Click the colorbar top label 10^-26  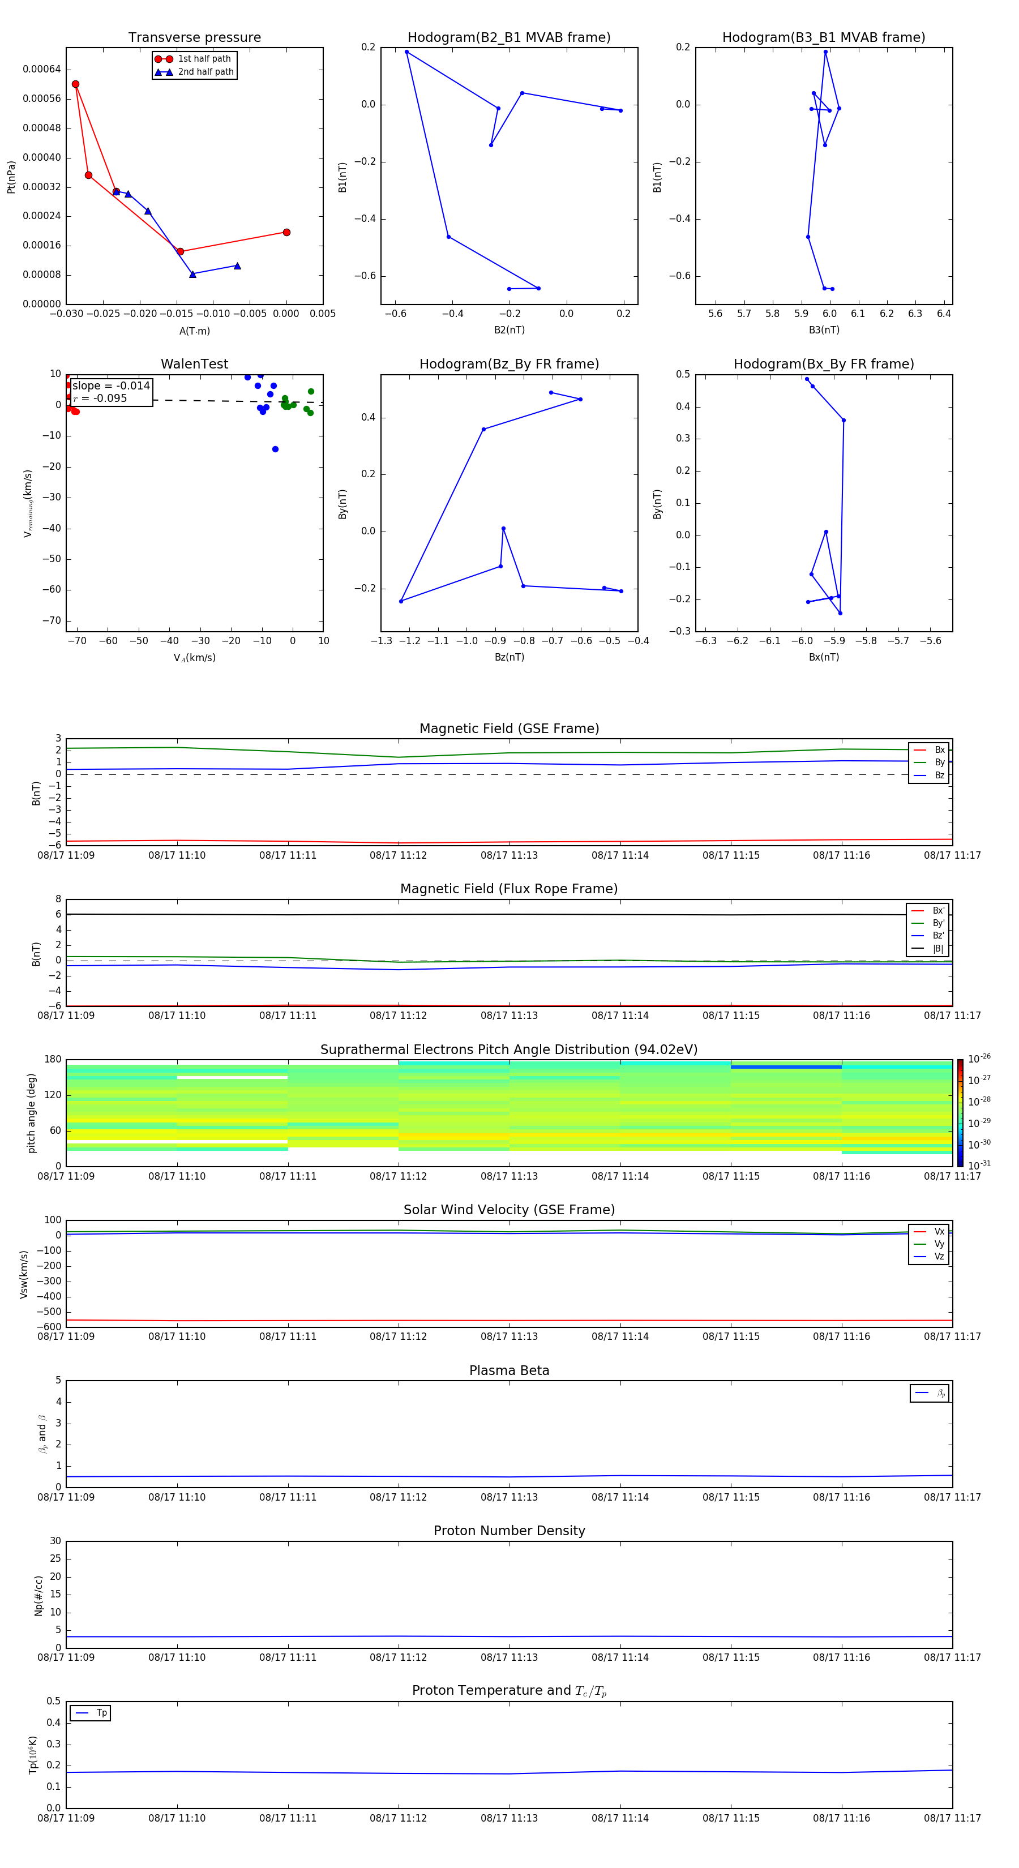(979, 1059)
